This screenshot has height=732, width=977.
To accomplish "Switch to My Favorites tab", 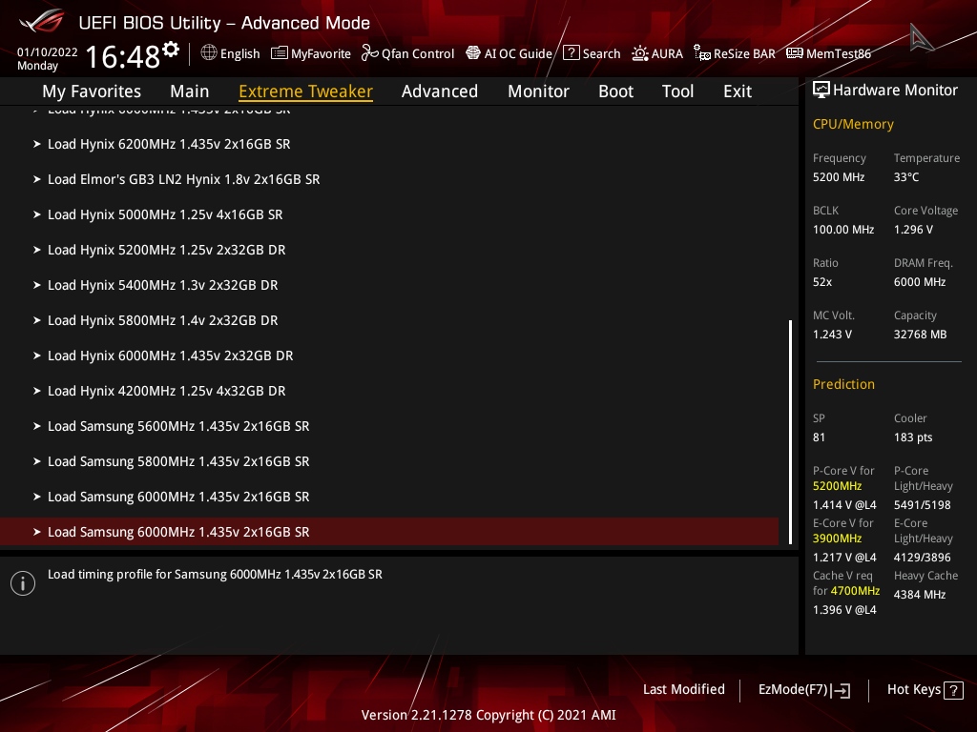I will [x=92, y=91].
